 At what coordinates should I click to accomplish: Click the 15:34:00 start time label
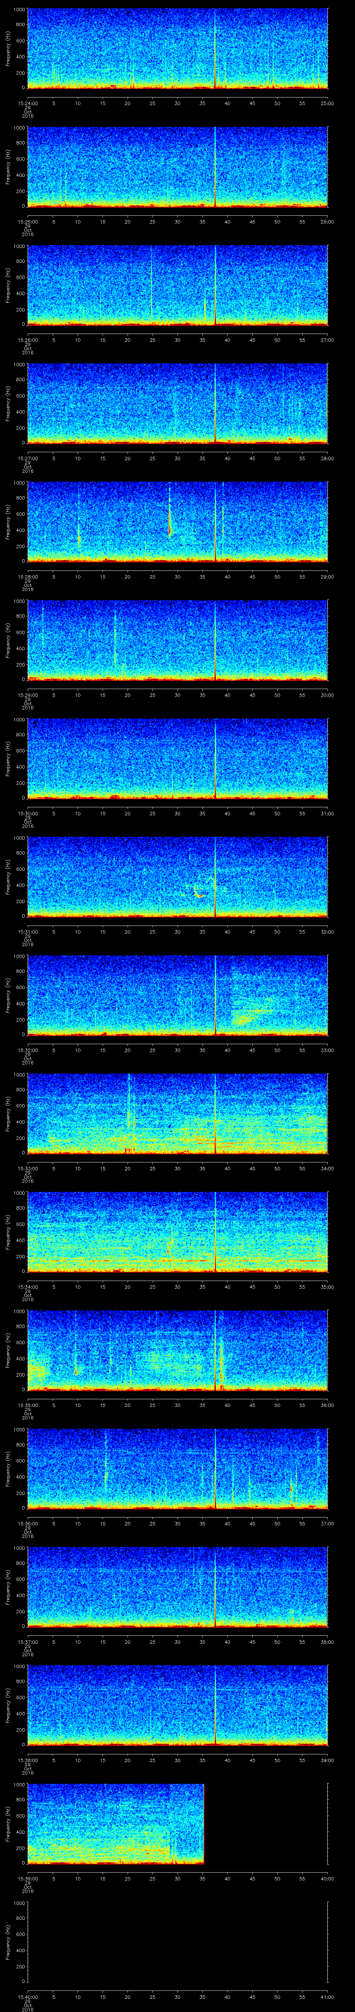27,1287
